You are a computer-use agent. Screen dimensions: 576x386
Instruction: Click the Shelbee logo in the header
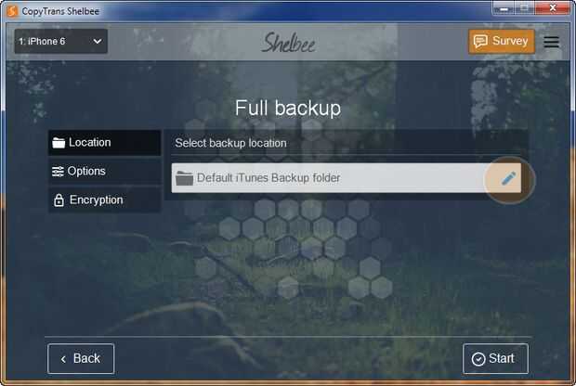[x=288, y=42]
